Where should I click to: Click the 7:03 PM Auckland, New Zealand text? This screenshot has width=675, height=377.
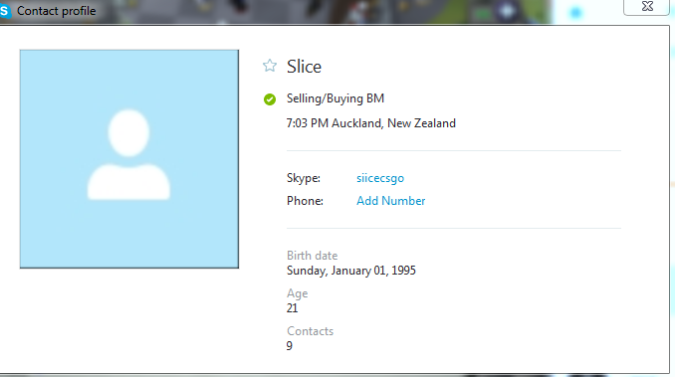[x=371, y=123]
